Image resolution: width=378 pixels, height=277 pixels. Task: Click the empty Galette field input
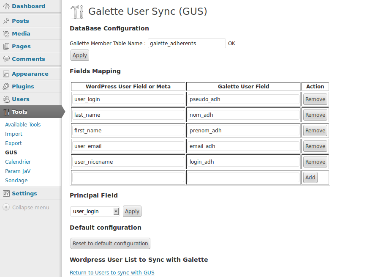coord(243,177)
